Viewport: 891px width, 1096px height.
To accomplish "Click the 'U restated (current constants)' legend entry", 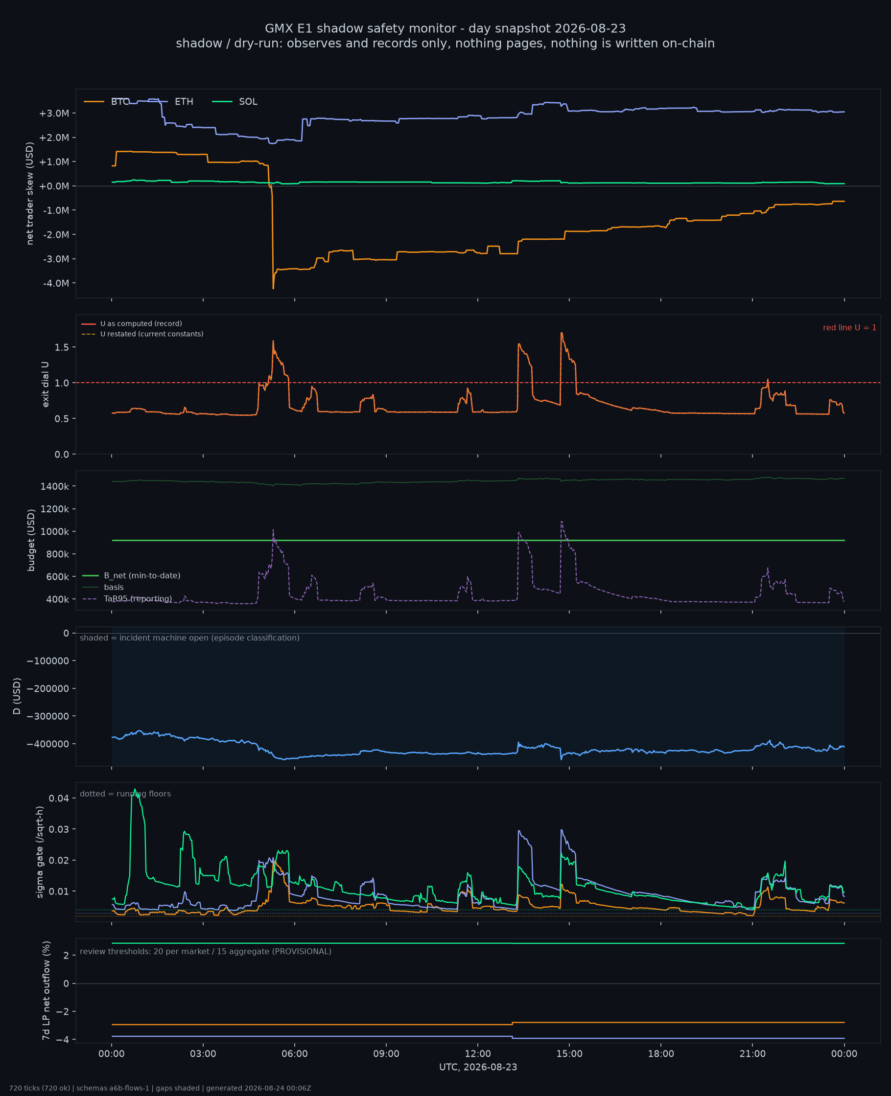I will point(142,334).
